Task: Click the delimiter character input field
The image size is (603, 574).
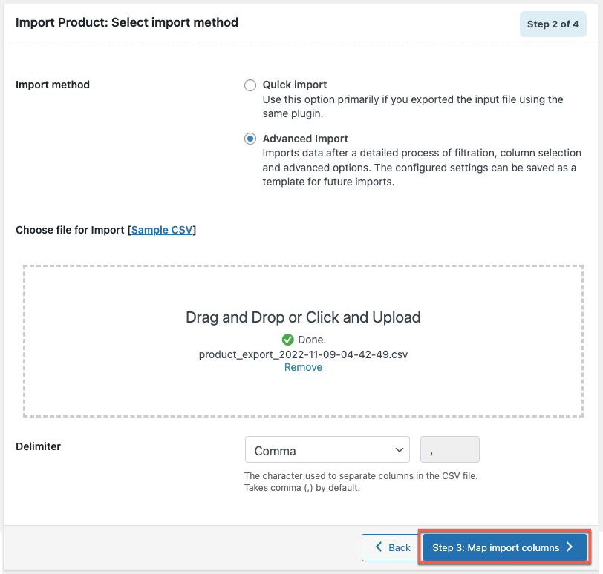Action: pos(449,449)
